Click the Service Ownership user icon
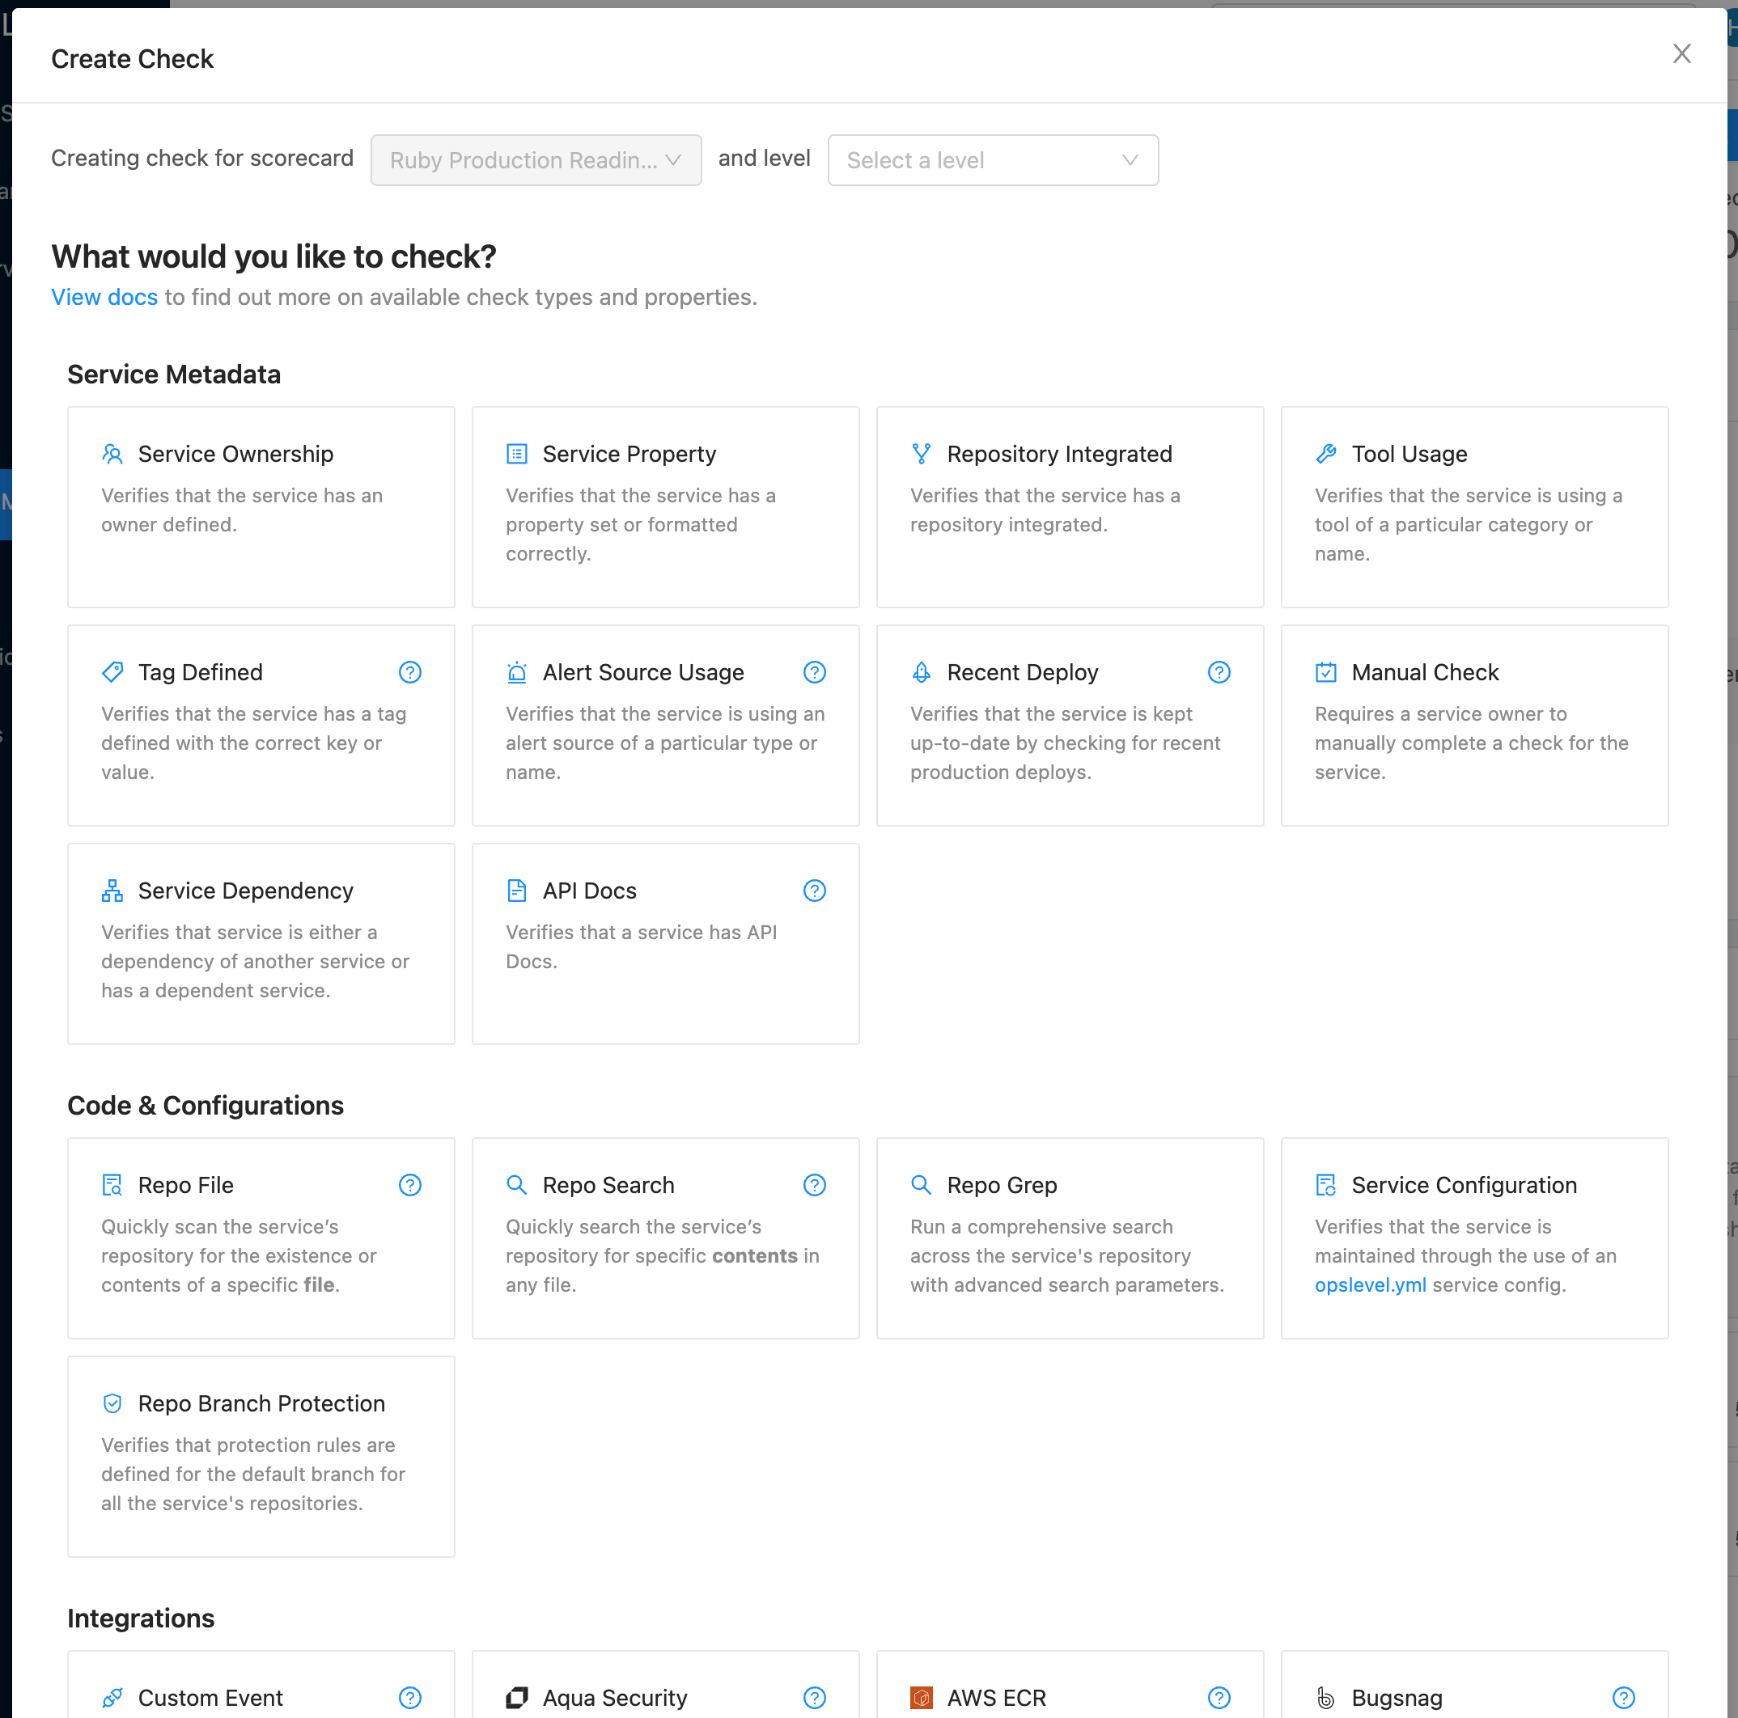The image size is (1738, 1718). [112, 455]
